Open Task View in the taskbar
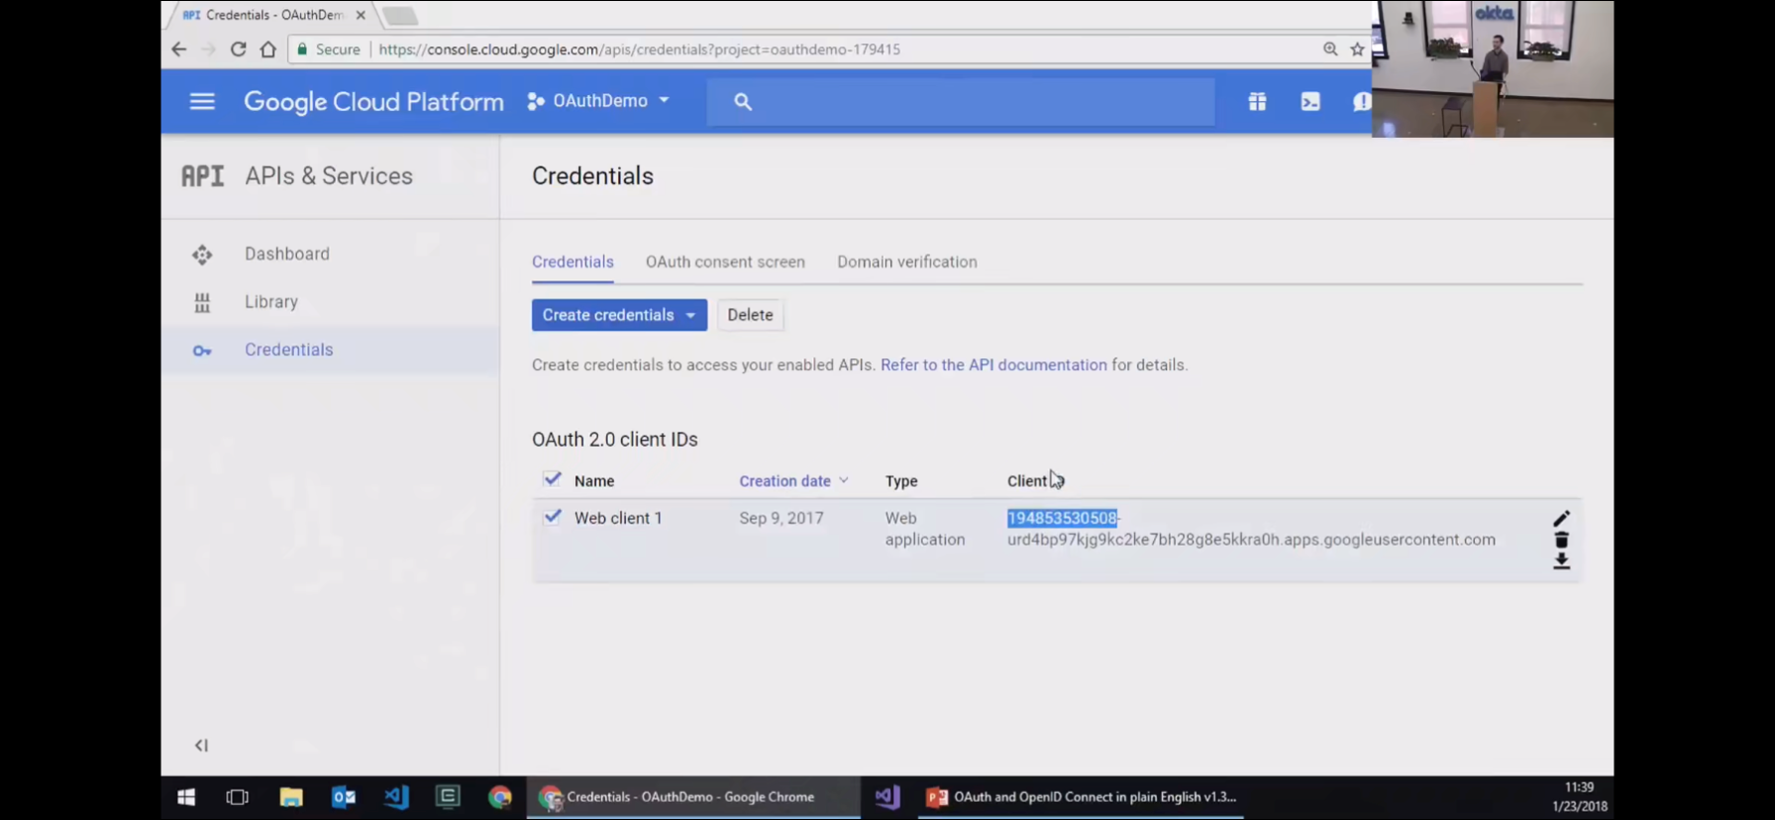The width and height of the screenshot is (1775, 820). [238, 796]
